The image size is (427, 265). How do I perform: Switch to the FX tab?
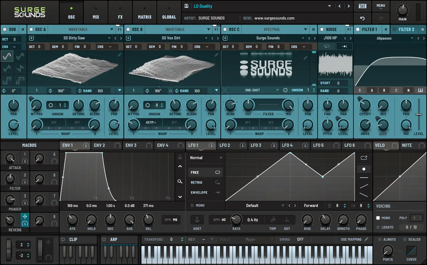120,12
